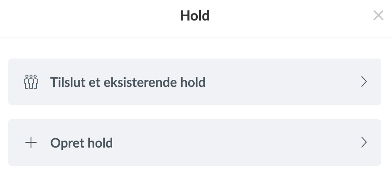Click the group icon to join a team
The height and width of the screenshot is (179, 392).
coord(31,82)
